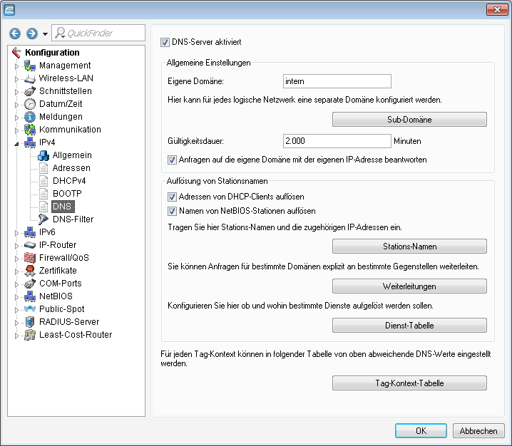Uncheck Adressen von DHCP-Clients auflösen
Image resolution: width=512 pixels, height=446 pixels.
pos(172,197)
